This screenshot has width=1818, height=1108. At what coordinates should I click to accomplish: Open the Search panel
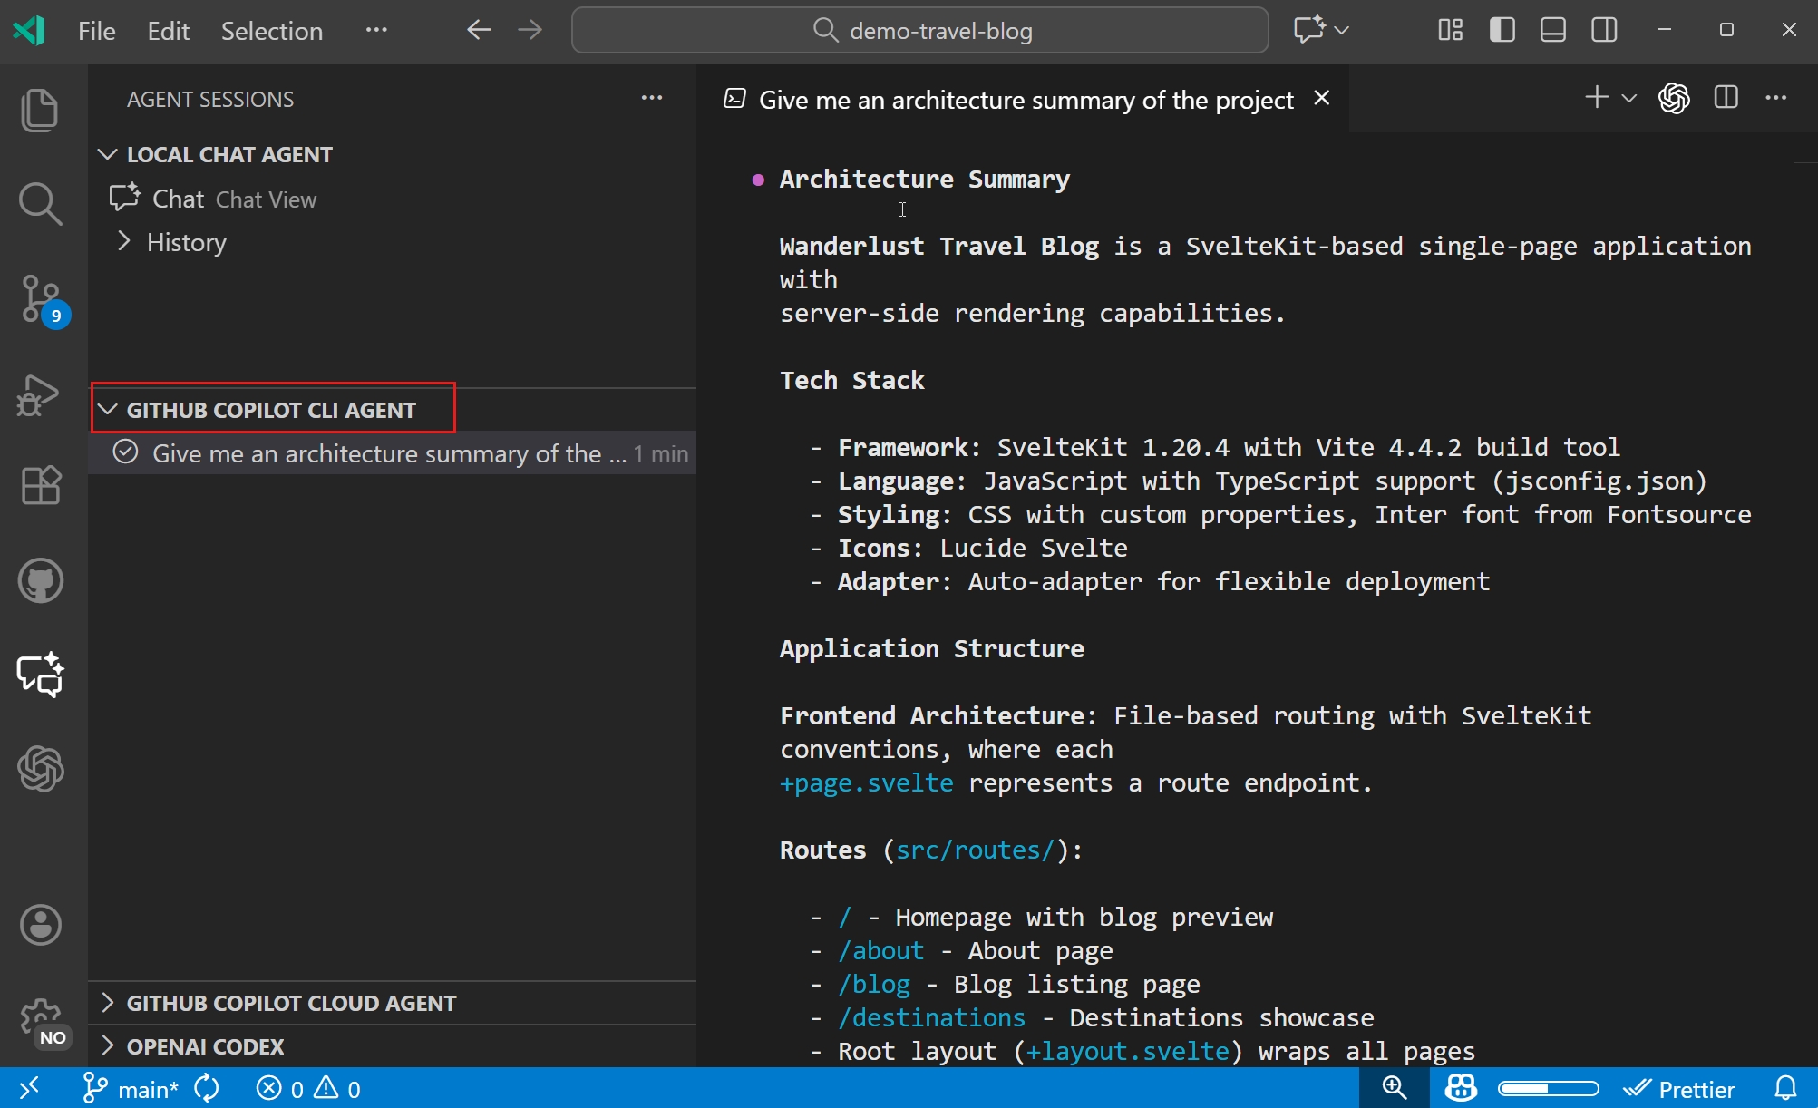click(x=40, y=203)
